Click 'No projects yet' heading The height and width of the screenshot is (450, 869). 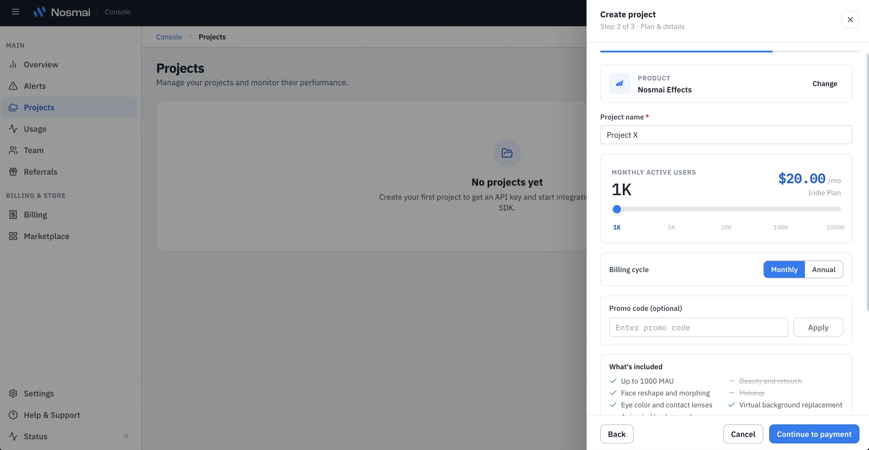(507, 182)
